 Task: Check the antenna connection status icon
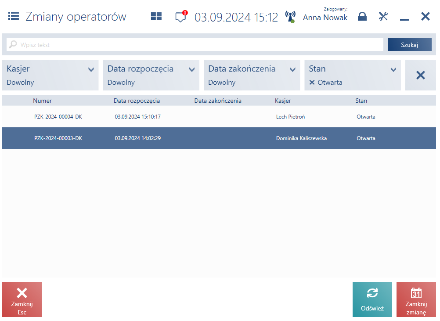click(290, 17)
